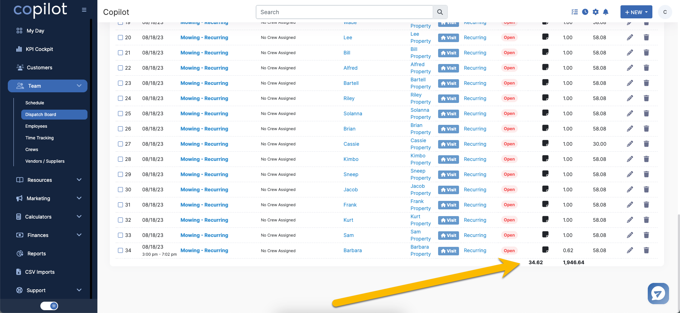Toggle the light/dark mode switch
This screenshot has width=680, height=313.
49,306
